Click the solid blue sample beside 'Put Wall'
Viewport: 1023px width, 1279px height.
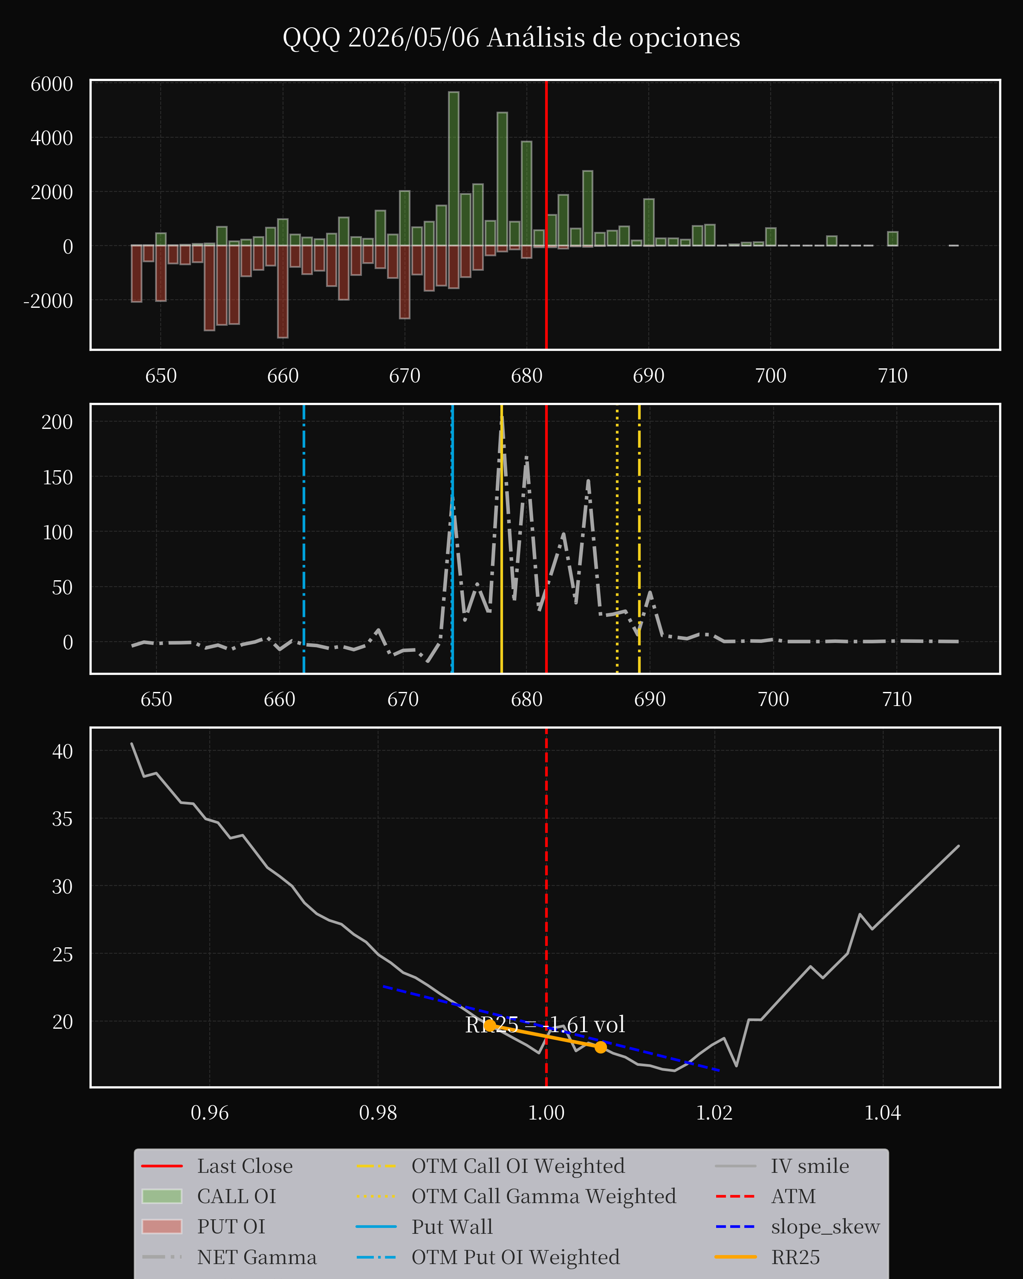pos(376,1226)
